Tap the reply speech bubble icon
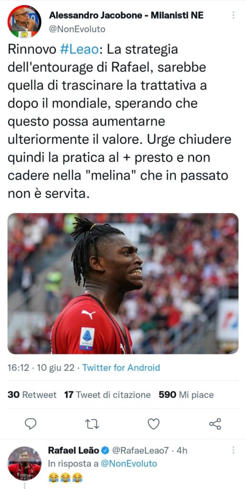This screenshot has width=246, height=489. [30, 424]
